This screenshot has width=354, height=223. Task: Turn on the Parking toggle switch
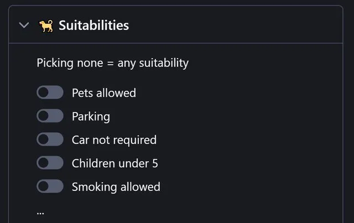point(50,116)
